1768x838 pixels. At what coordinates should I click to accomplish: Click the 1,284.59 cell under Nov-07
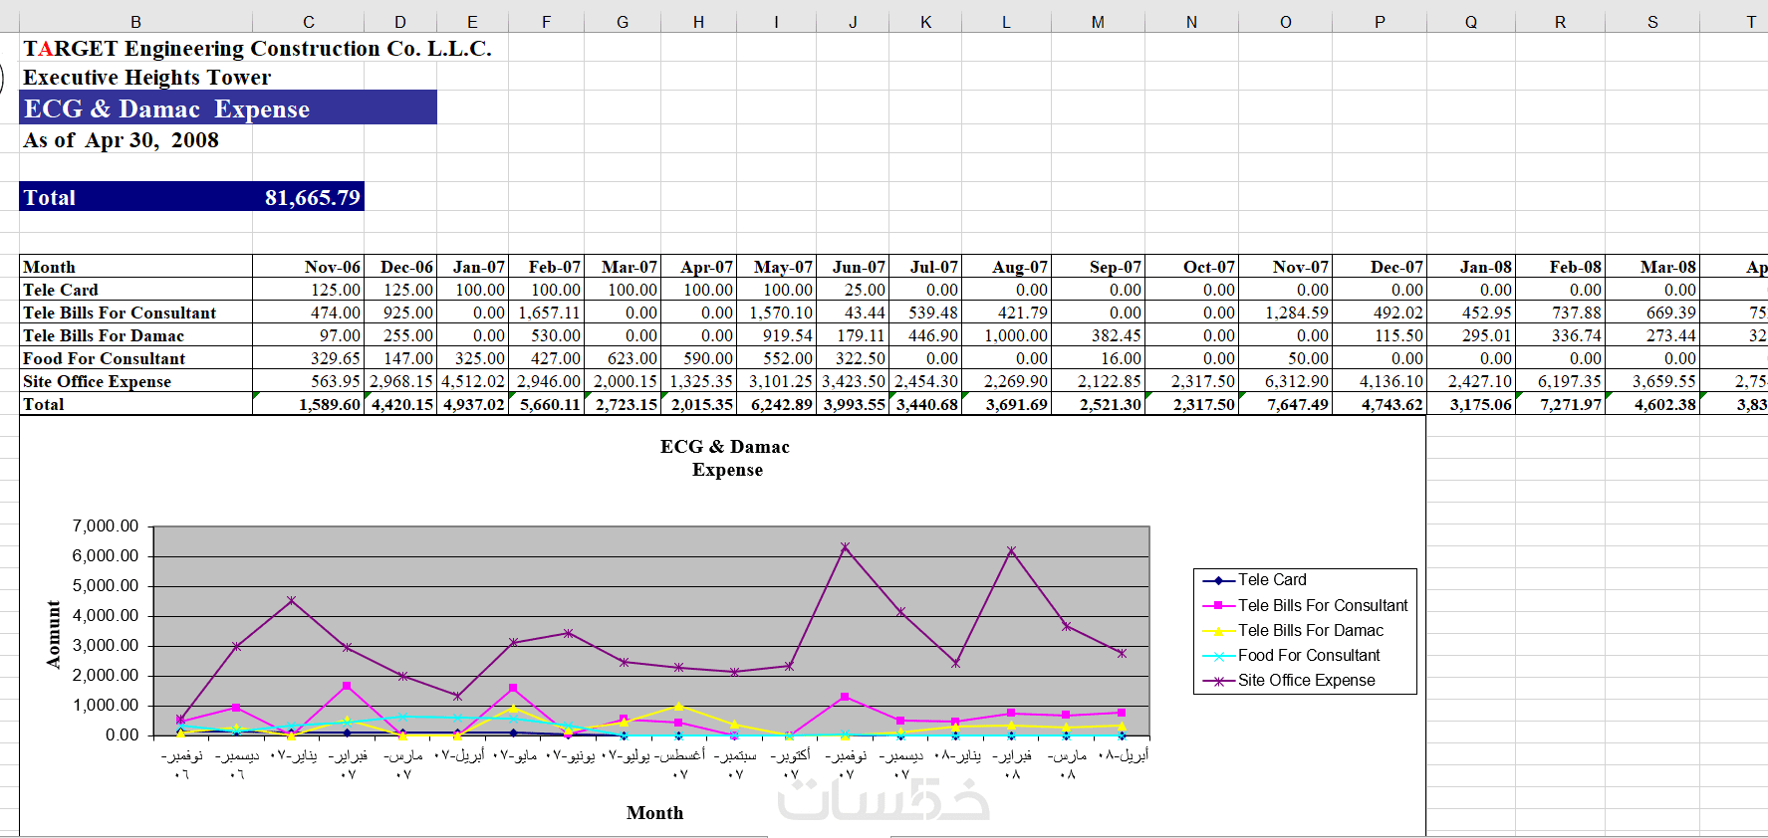pos(1286,313)
